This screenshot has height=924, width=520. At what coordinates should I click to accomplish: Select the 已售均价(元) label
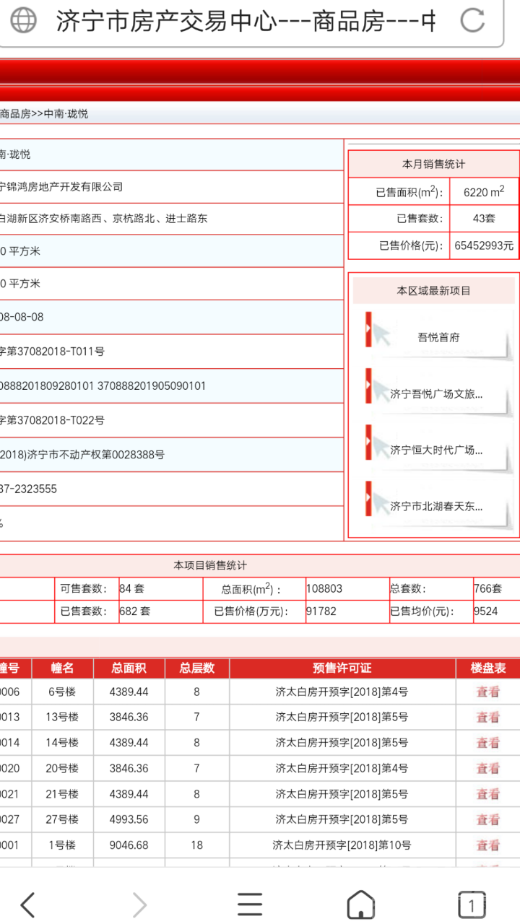click(x=422, y=611)
